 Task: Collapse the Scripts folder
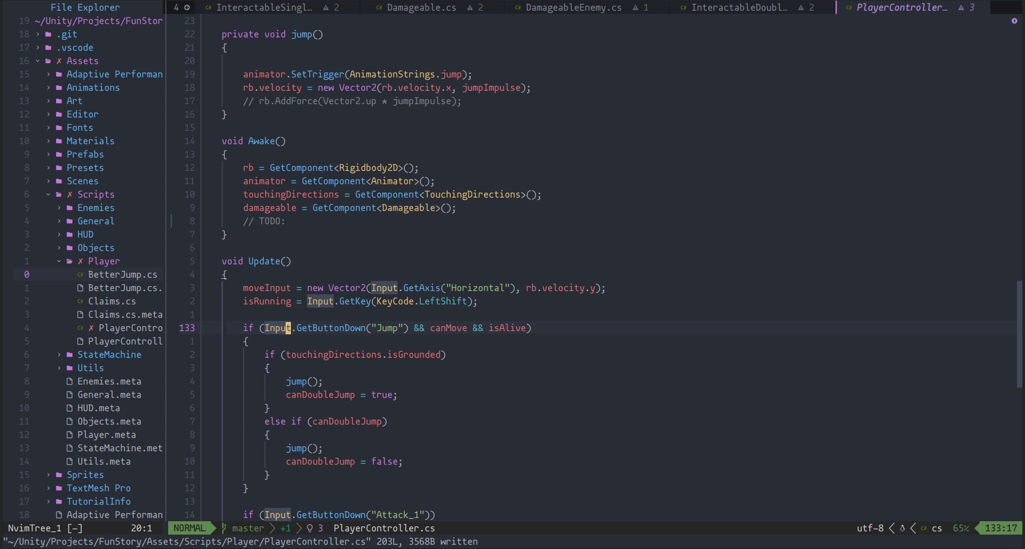(49, 194)
